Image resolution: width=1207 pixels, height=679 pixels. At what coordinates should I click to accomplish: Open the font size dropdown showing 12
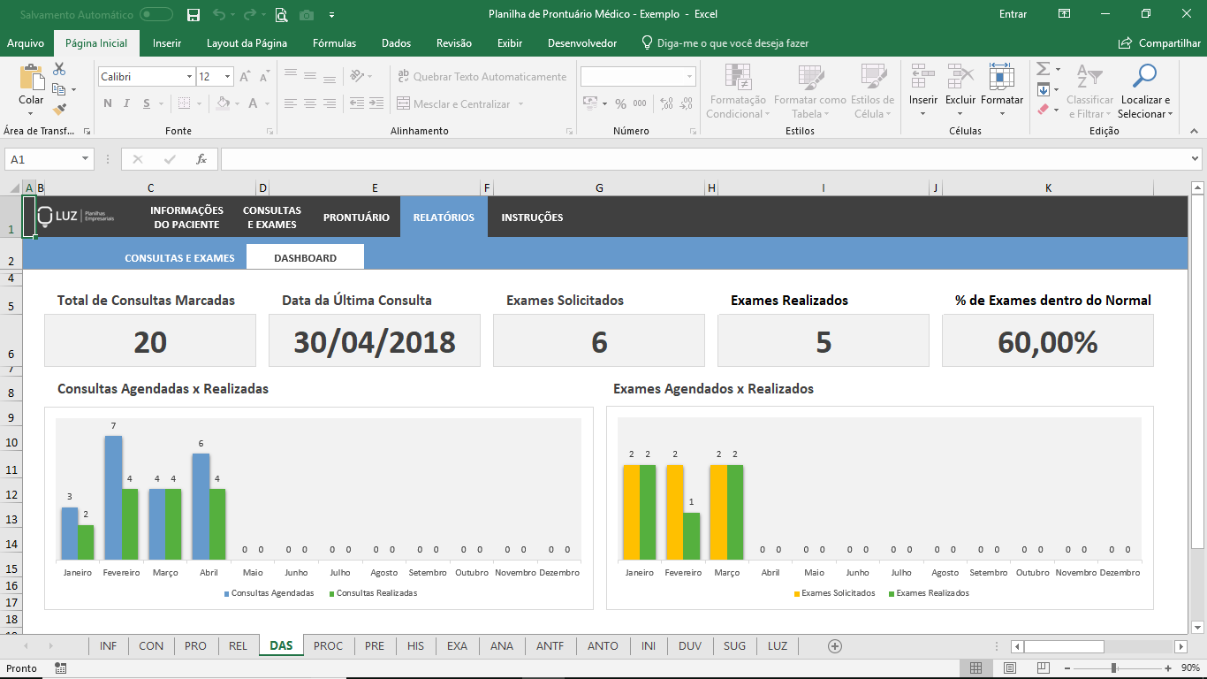(x=227, y=77)
